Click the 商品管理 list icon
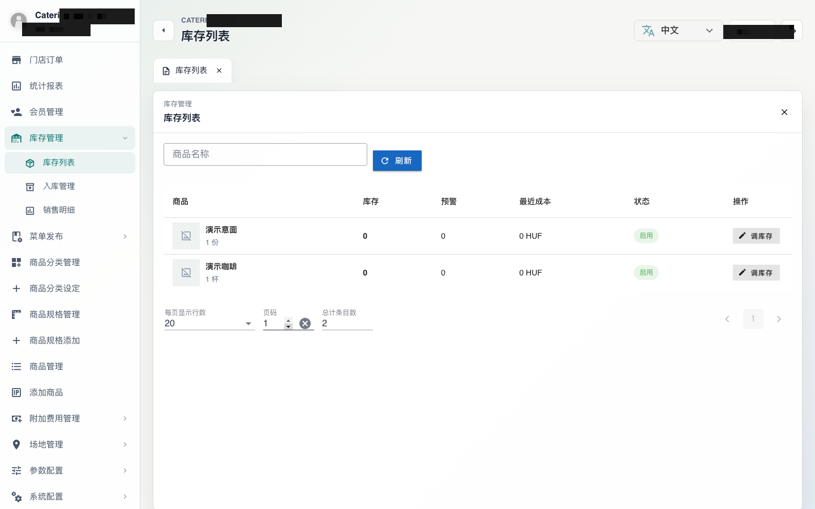Screen dimensions: 815x509 click(16, 366)
